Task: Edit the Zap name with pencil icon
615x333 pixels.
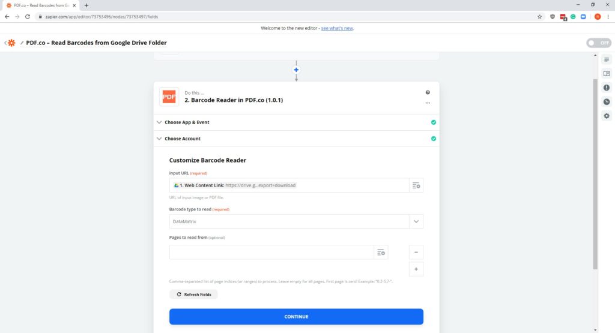Action: coord(22,43)
